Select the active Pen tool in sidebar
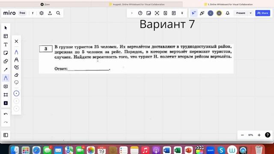274x154 pixels. click(x=6, y=78)
